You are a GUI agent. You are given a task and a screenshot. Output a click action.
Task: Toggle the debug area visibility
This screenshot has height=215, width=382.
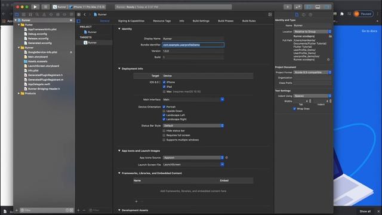(318, 7)
